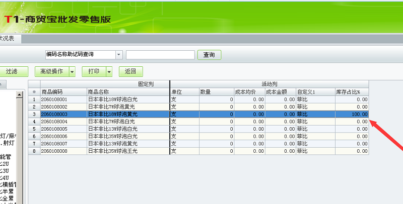
Task: Click product name 日本非比18W球泡白光
Action: coord(113,99)
